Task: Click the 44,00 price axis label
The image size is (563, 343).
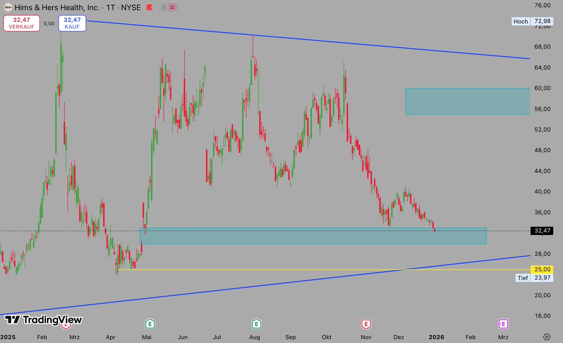Action: 542,170
